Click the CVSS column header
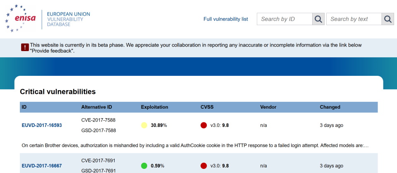 point(208,107)
